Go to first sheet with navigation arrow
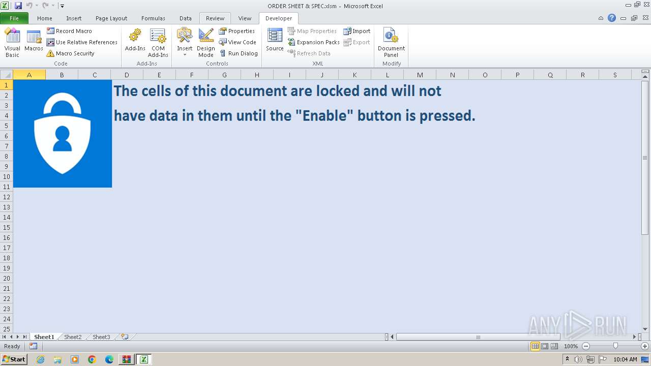Screen dimensions: 651x366 [4, 337]
